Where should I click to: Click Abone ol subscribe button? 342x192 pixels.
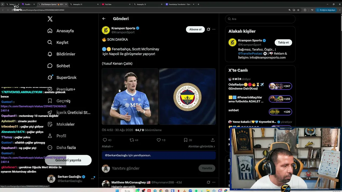[195, 29]
